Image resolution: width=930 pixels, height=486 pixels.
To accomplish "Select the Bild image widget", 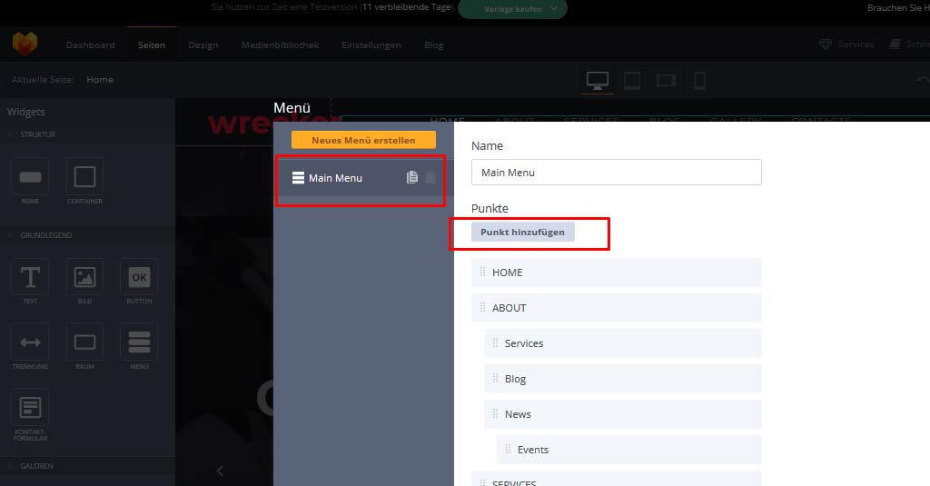I will coord(84,277).
